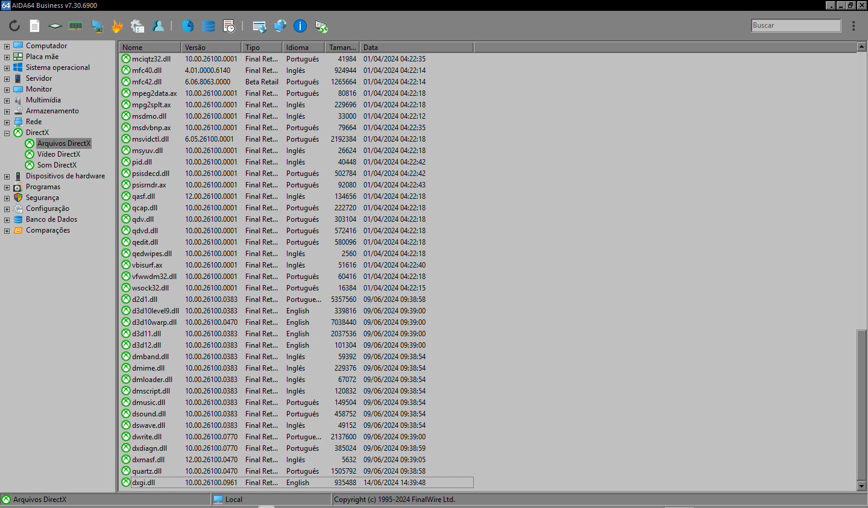Viewport: 868px width, 508px height.
Task: Expand the Configuração tree node
Action: point(7,209)
